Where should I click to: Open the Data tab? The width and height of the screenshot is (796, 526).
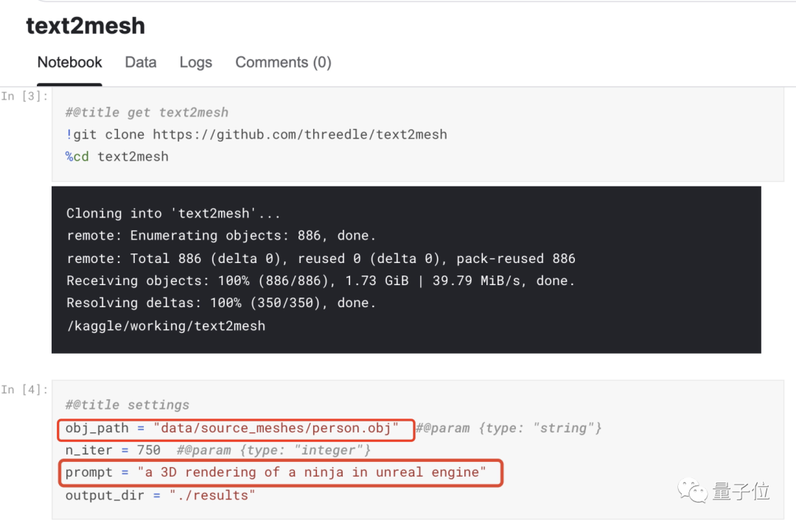[x=141, y=63]
